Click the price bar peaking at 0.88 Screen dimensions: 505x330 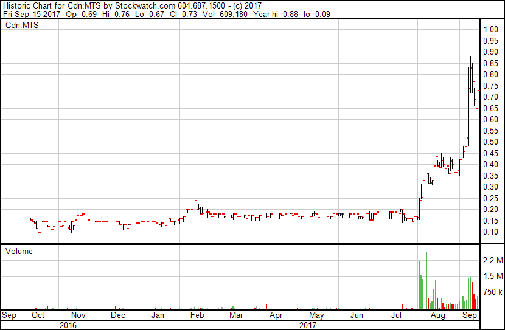tap(470, 74)
